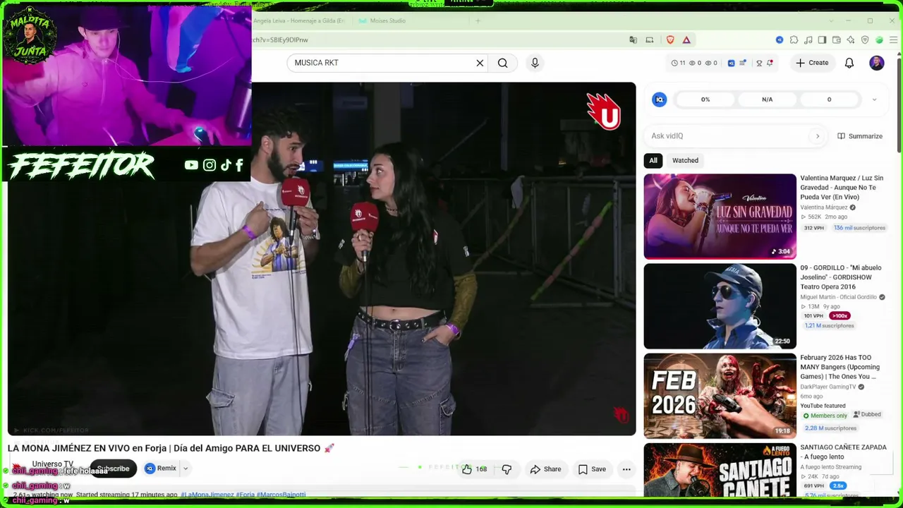Submit the Ask vidIQ arrow button
Viewport: 903px width, 508px height.
pos(818,136)
